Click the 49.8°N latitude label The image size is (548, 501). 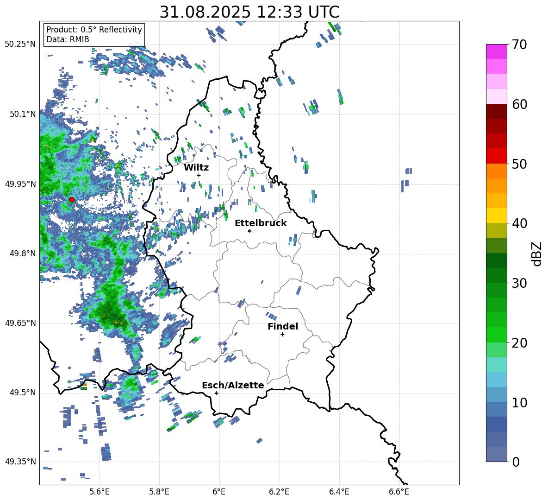coord(22,254)
